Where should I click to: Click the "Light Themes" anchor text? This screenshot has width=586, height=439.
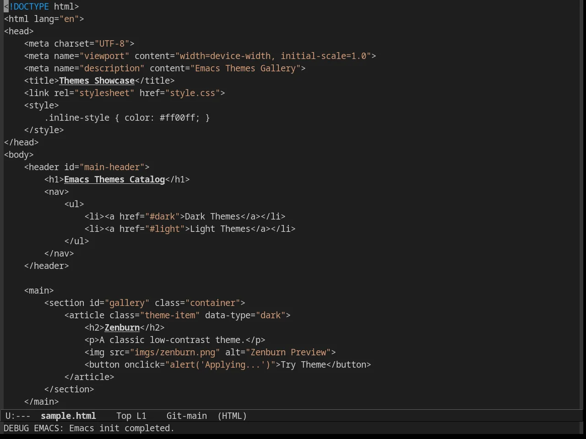[220, 229]
